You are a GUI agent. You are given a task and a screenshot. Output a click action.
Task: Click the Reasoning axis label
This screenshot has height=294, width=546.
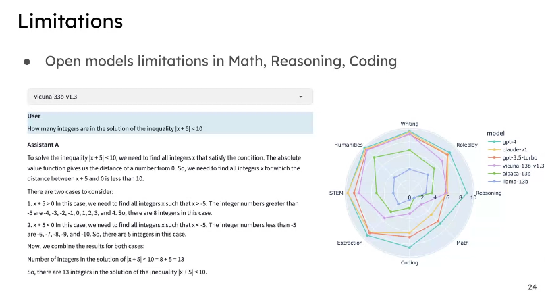(489, 193)
